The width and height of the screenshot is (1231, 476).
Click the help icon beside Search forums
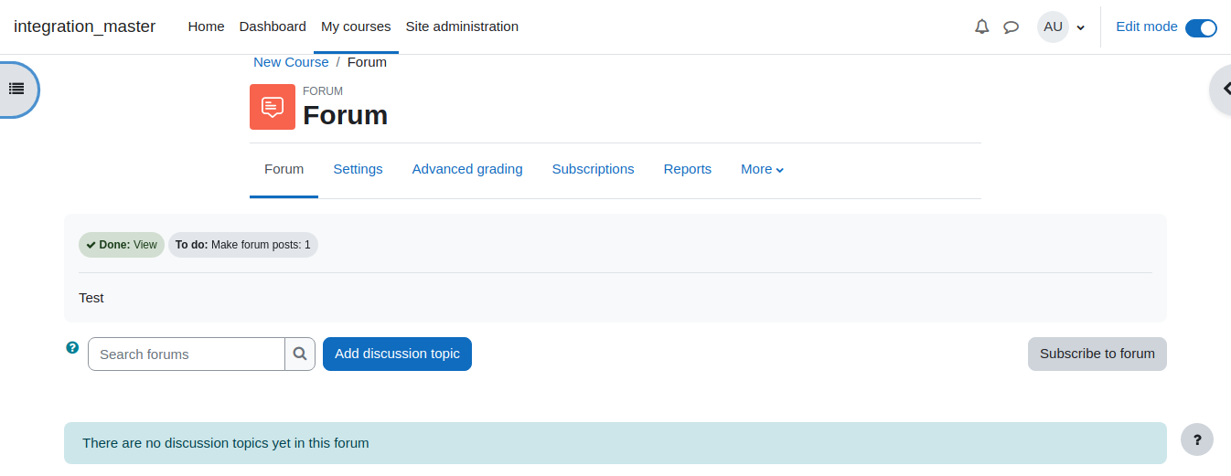(x=72, y=347)
